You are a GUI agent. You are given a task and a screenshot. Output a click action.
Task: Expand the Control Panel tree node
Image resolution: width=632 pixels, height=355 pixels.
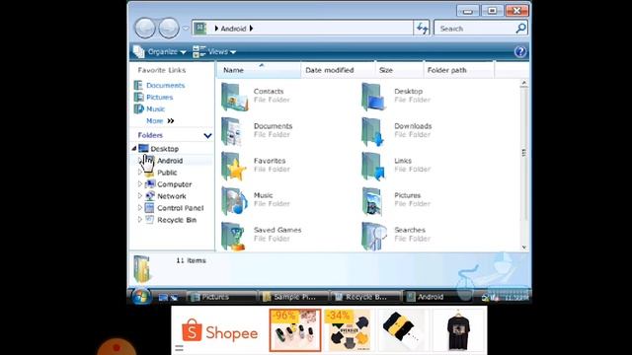click(x=140, y=208)
